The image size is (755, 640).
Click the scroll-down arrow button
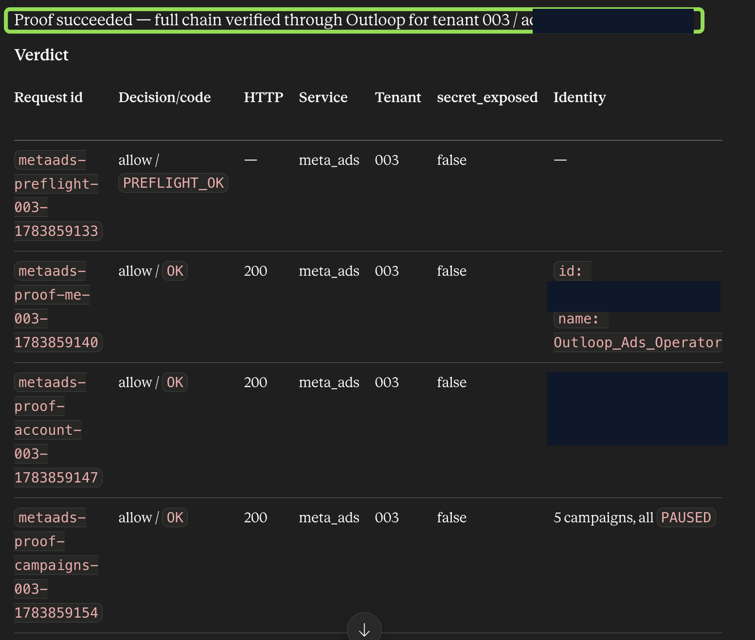click(x=364, y=629)
